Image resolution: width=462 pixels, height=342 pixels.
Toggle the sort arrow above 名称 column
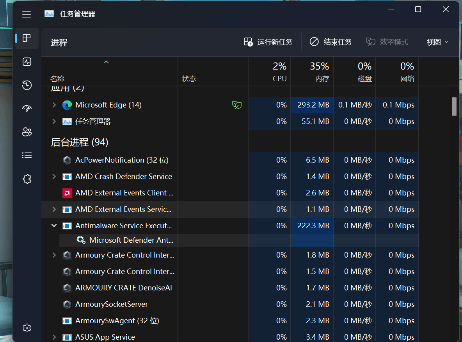[x=107, y=62]
